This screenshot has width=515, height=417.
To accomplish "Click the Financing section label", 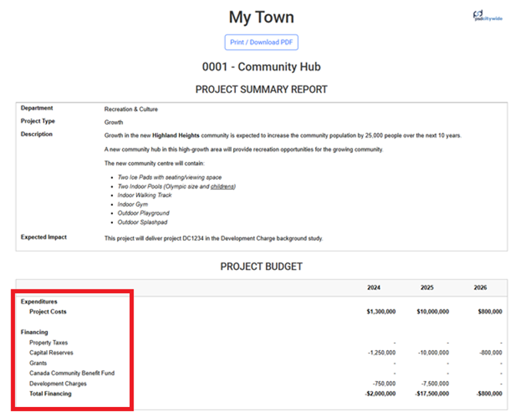I will click(35, 332).
